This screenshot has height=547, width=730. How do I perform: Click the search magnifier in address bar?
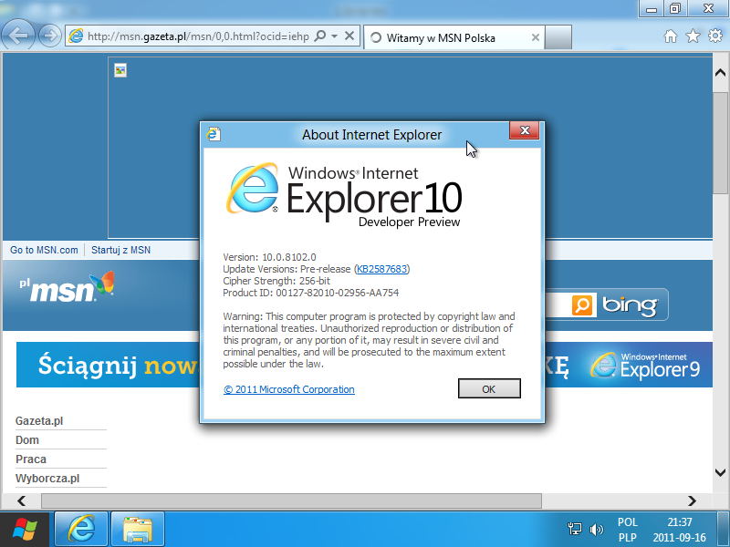click(x=320, y=36)
